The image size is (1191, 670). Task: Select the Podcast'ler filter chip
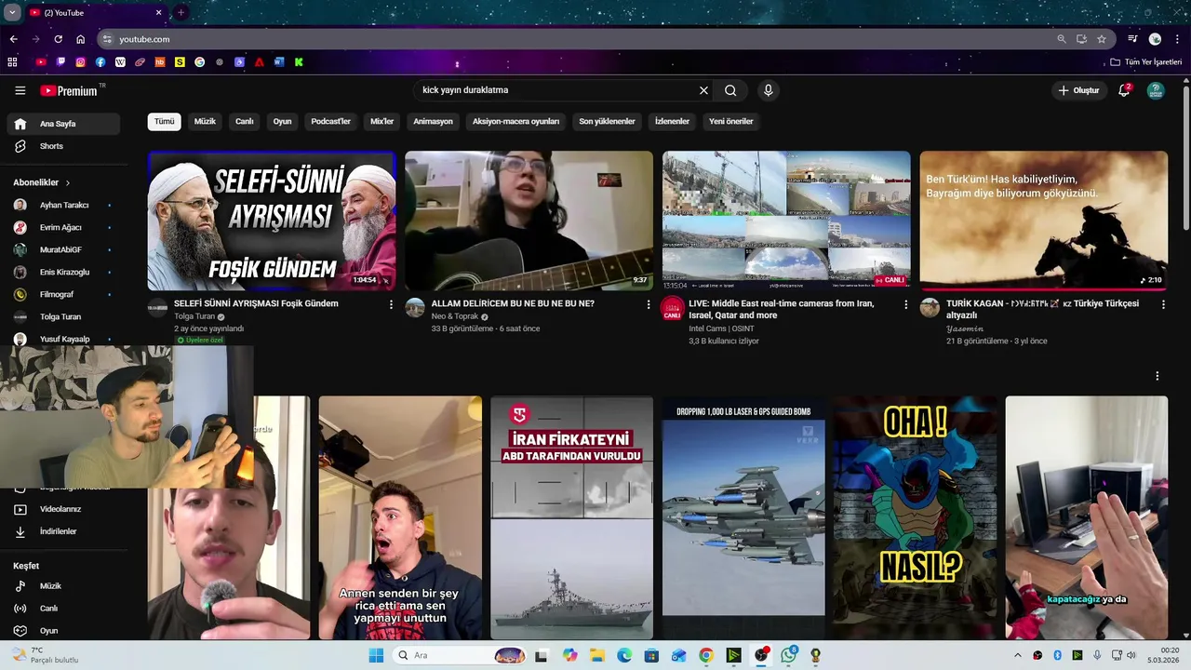coord(331,122)
